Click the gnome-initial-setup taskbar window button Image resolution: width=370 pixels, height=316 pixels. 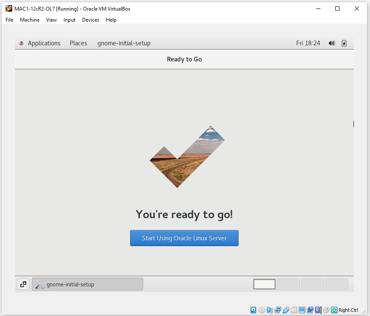point(88,284)
